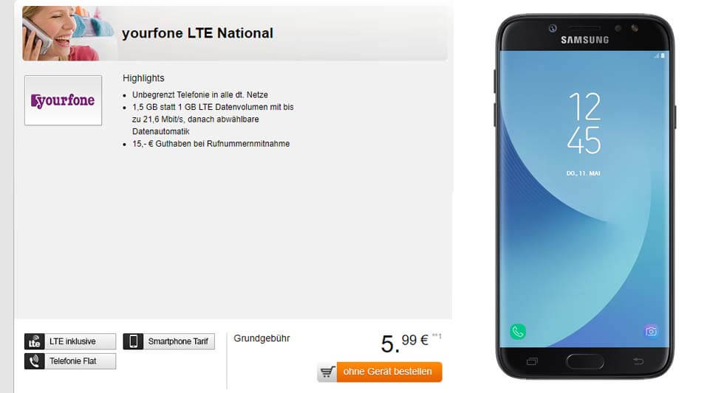This screenshot has width=710, height=393.
Task: Click the woman on phone banner image
Action: (68, 33)
